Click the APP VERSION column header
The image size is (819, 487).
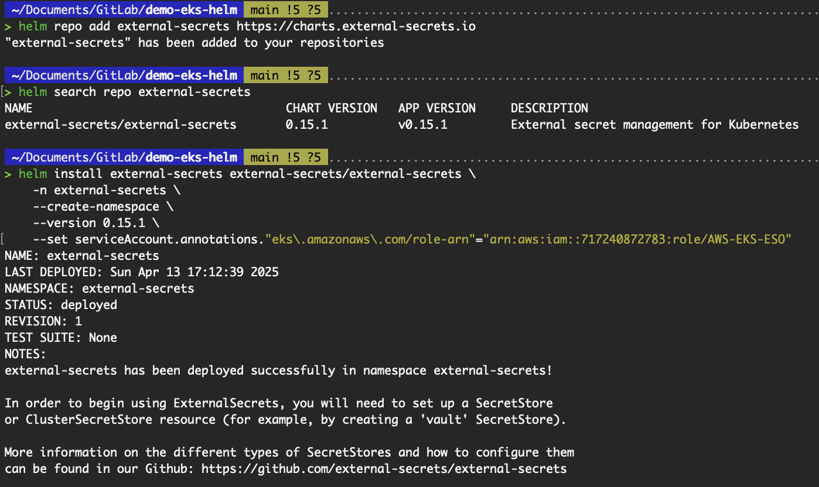coord(437,108)
